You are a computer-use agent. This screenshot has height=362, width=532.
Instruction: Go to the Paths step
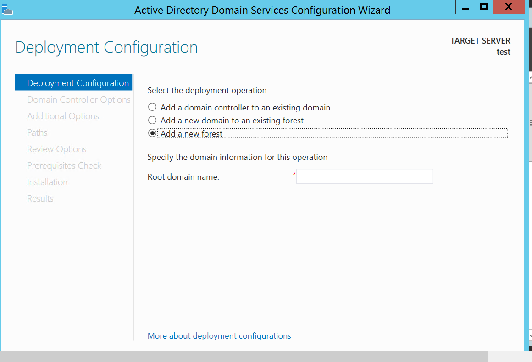(x=37, y=132)
